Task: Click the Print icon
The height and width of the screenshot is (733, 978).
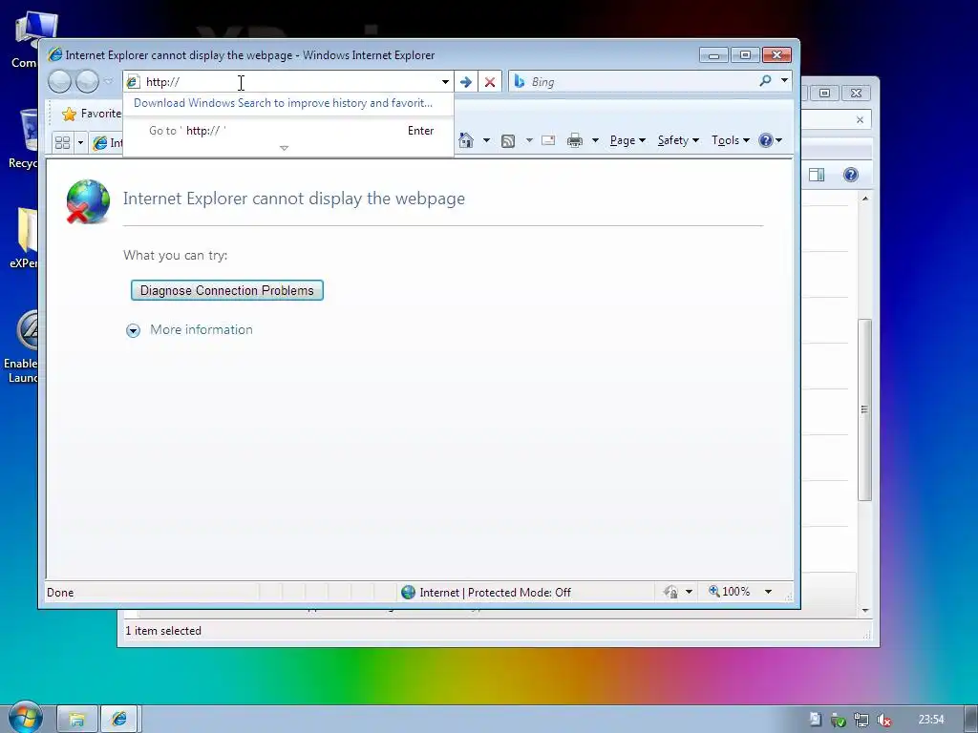Action: [574, 141]
